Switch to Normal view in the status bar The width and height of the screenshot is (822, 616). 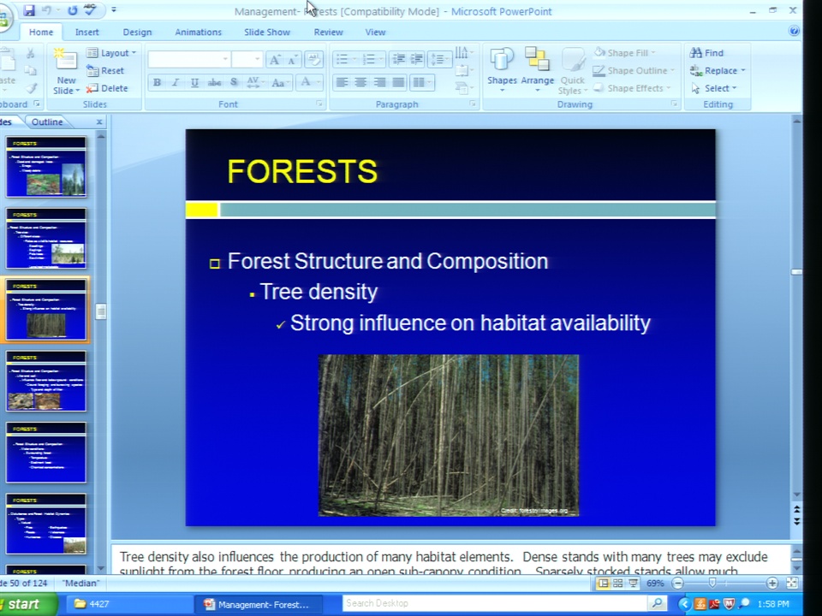tap(604, 583)
